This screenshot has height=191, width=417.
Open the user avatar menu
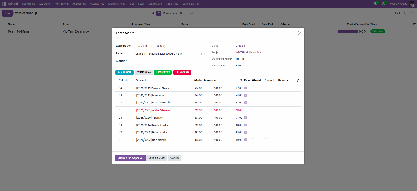click(412, 4)
